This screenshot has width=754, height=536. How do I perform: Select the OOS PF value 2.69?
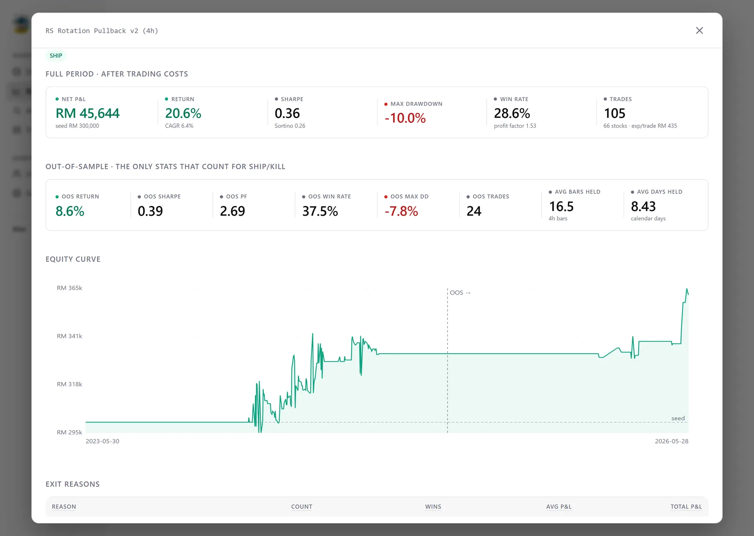click(x=232, y=211)
